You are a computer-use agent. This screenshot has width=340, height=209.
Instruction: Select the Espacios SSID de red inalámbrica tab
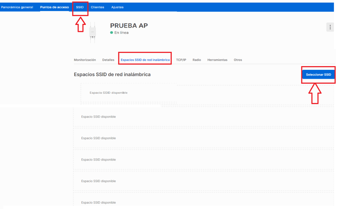145,60
